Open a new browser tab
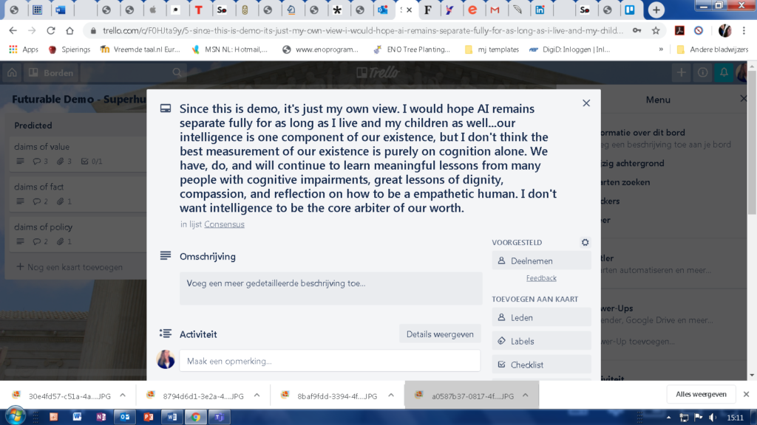757x425 pixels. pos(656,10)
